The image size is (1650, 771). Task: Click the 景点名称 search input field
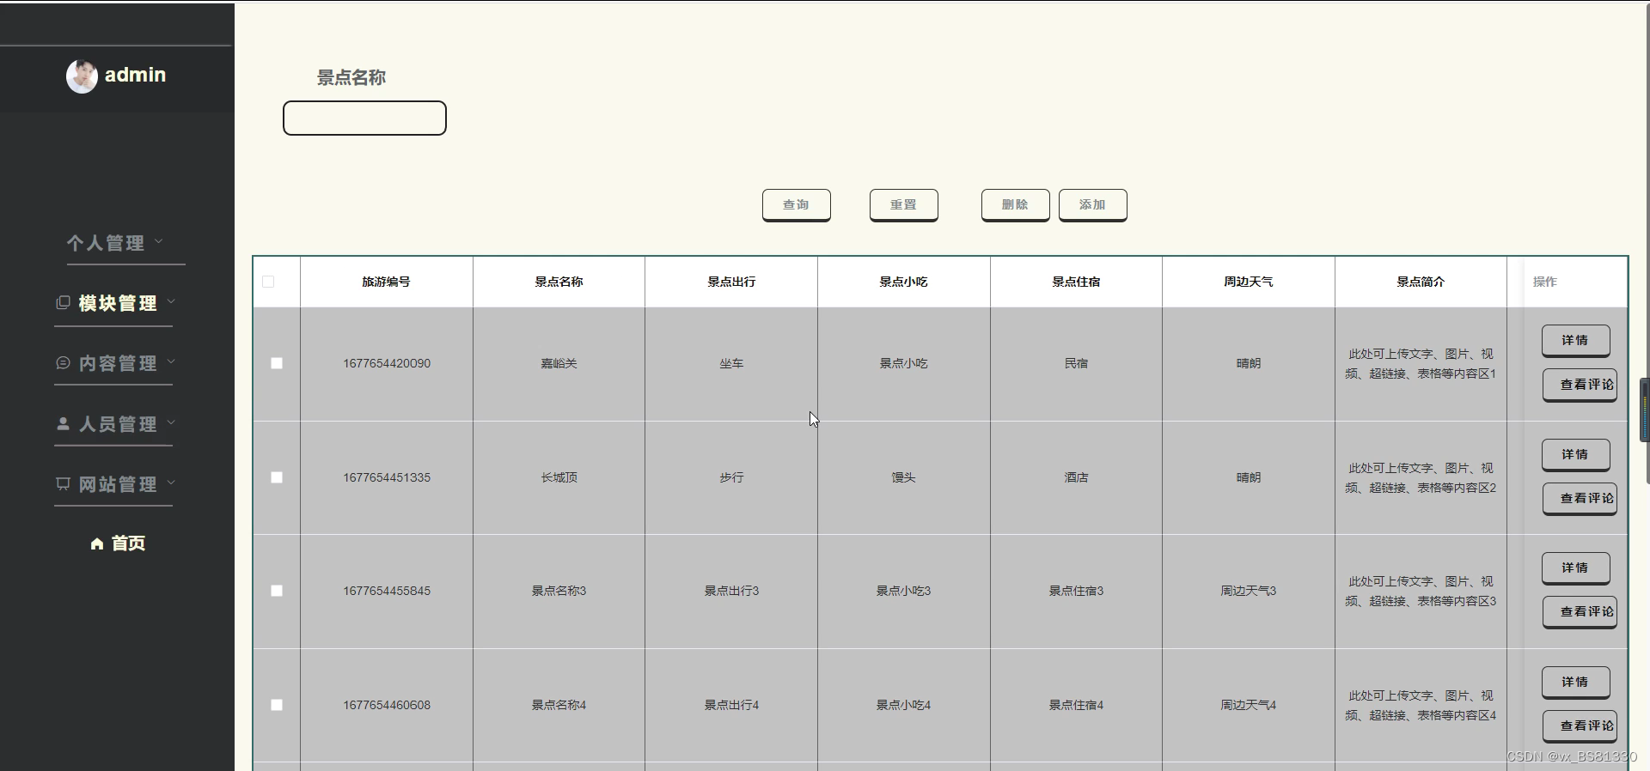tap(364, 118)
